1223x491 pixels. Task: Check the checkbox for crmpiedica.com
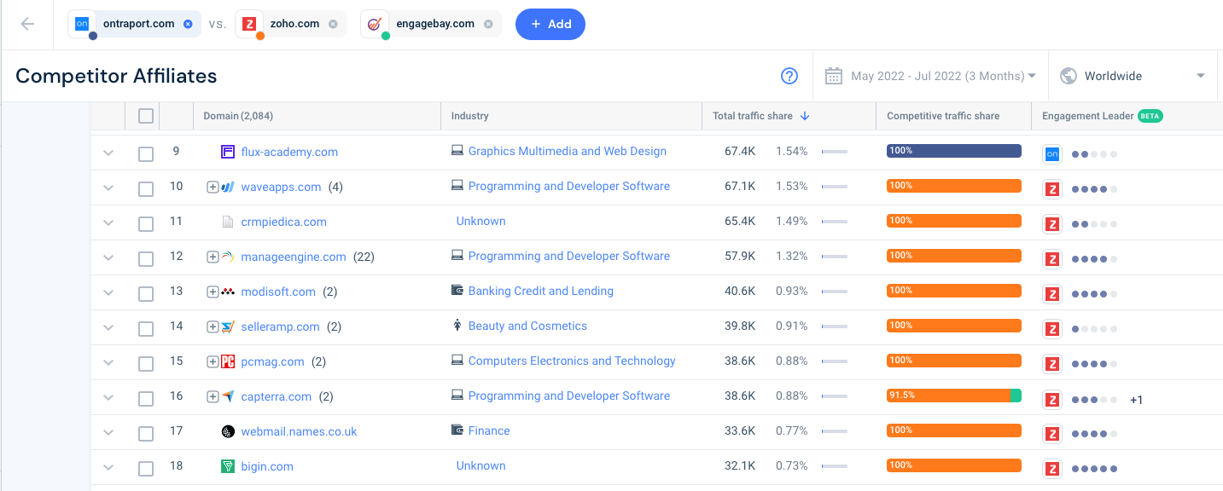145,223
